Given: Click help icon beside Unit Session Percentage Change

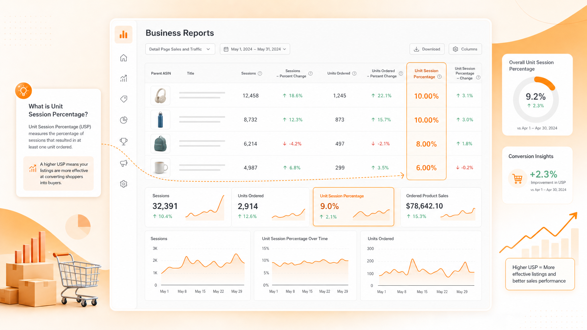Looking at the screenshot, I should click(x=478, y=77).
